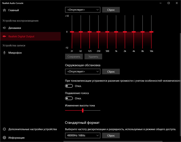Close the Realtek Audio Console window
This screenshot has width=181, height=142.
[x=177, y=3]
